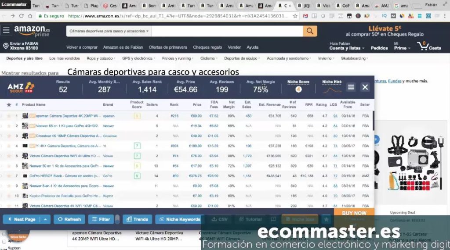Viewport: 450px width, 250px height.
Task: Toggle favorite star for apeman row 1
Action: (x=9, y=116)
